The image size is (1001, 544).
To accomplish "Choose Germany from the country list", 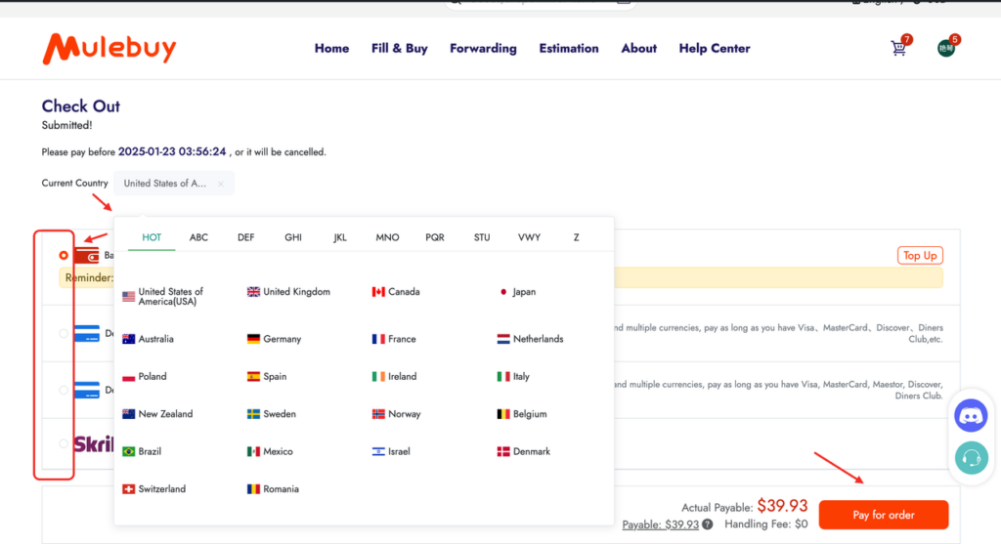I will [274, 339].
